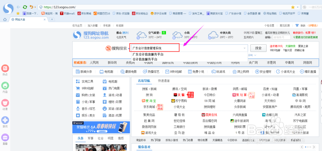Open 小游戏大全 in the category bar
This screenshot has width=322, height=151.
[286, 72]
